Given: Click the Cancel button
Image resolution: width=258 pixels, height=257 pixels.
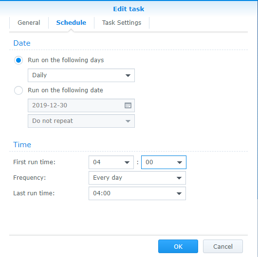Looking at the screenshot, I should 223,246.
